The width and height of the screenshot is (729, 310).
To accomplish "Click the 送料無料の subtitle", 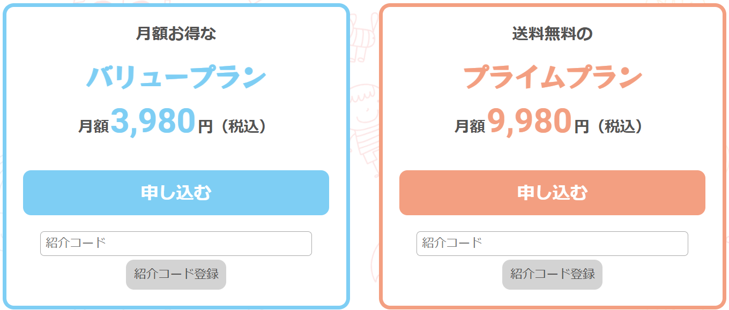I will [x=552, y=34].
